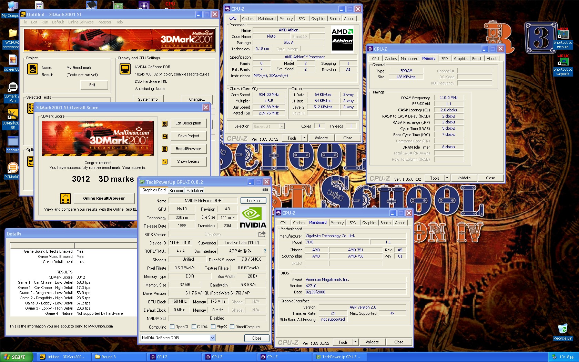Click the Display and CPU Settings monitor icon
This screenshot has height=362, width=579.
(x=125, y=69)
